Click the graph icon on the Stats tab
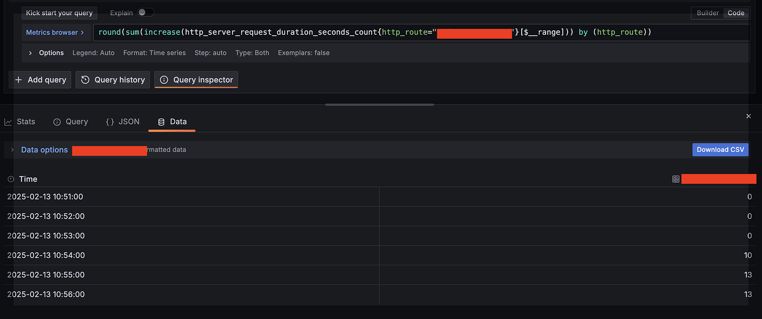The height and width of the screenshot is (319, 762). (8, 121)
